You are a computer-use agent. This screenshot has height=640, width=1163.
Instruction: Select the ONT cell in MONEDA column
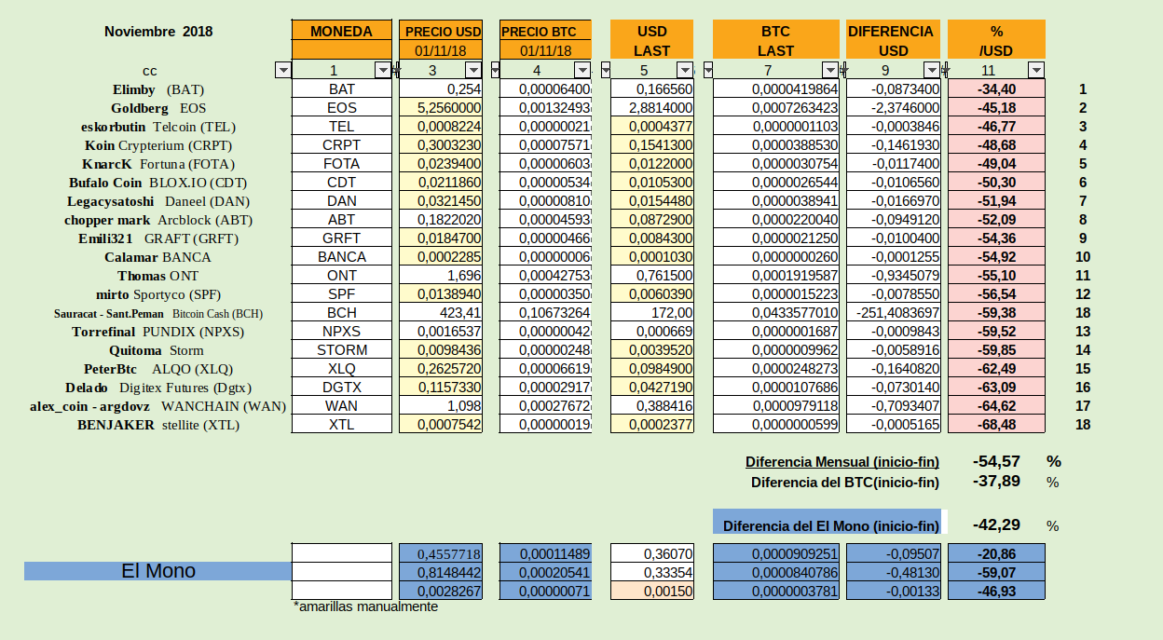click(342, 275)
